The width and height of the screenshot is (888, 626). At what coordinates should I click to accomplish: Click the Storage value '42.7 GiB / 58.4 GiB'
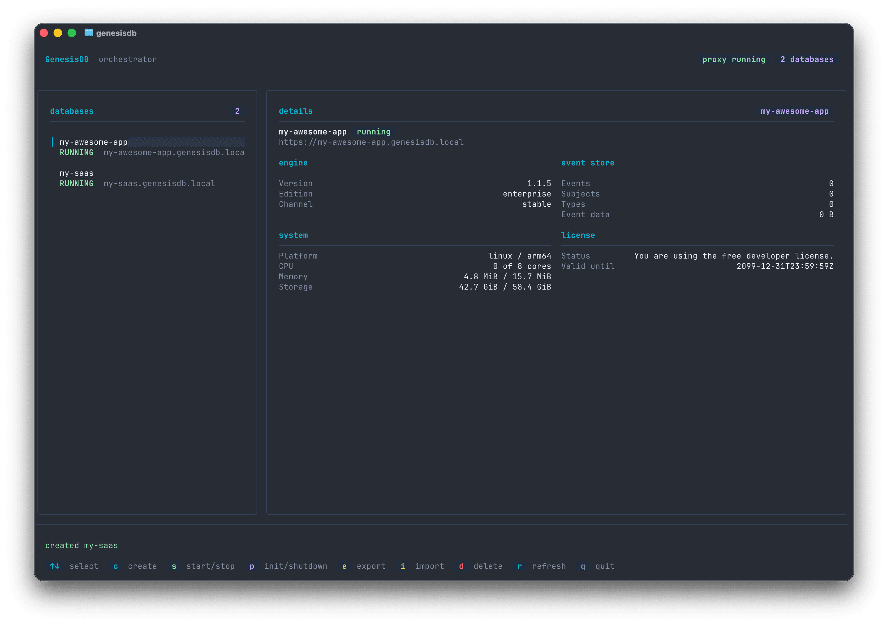click(x=505, y=287)
